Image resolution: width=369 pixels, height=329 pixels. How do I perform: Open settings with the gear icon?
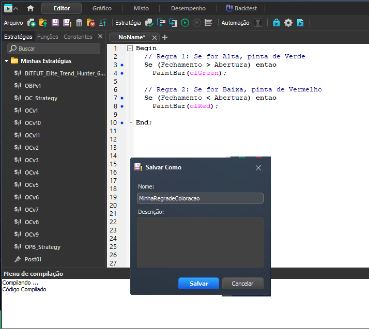[x=288, y=23]
